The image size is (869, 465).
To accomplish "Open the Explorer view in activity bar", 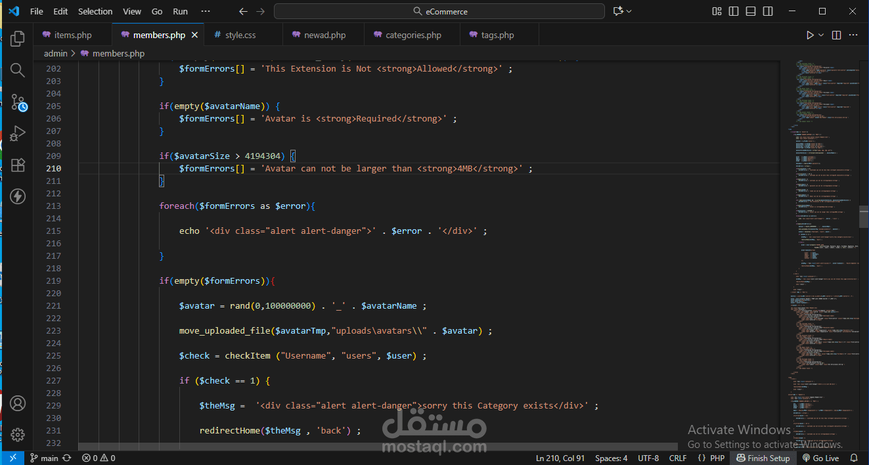I will tap(18, 39).
